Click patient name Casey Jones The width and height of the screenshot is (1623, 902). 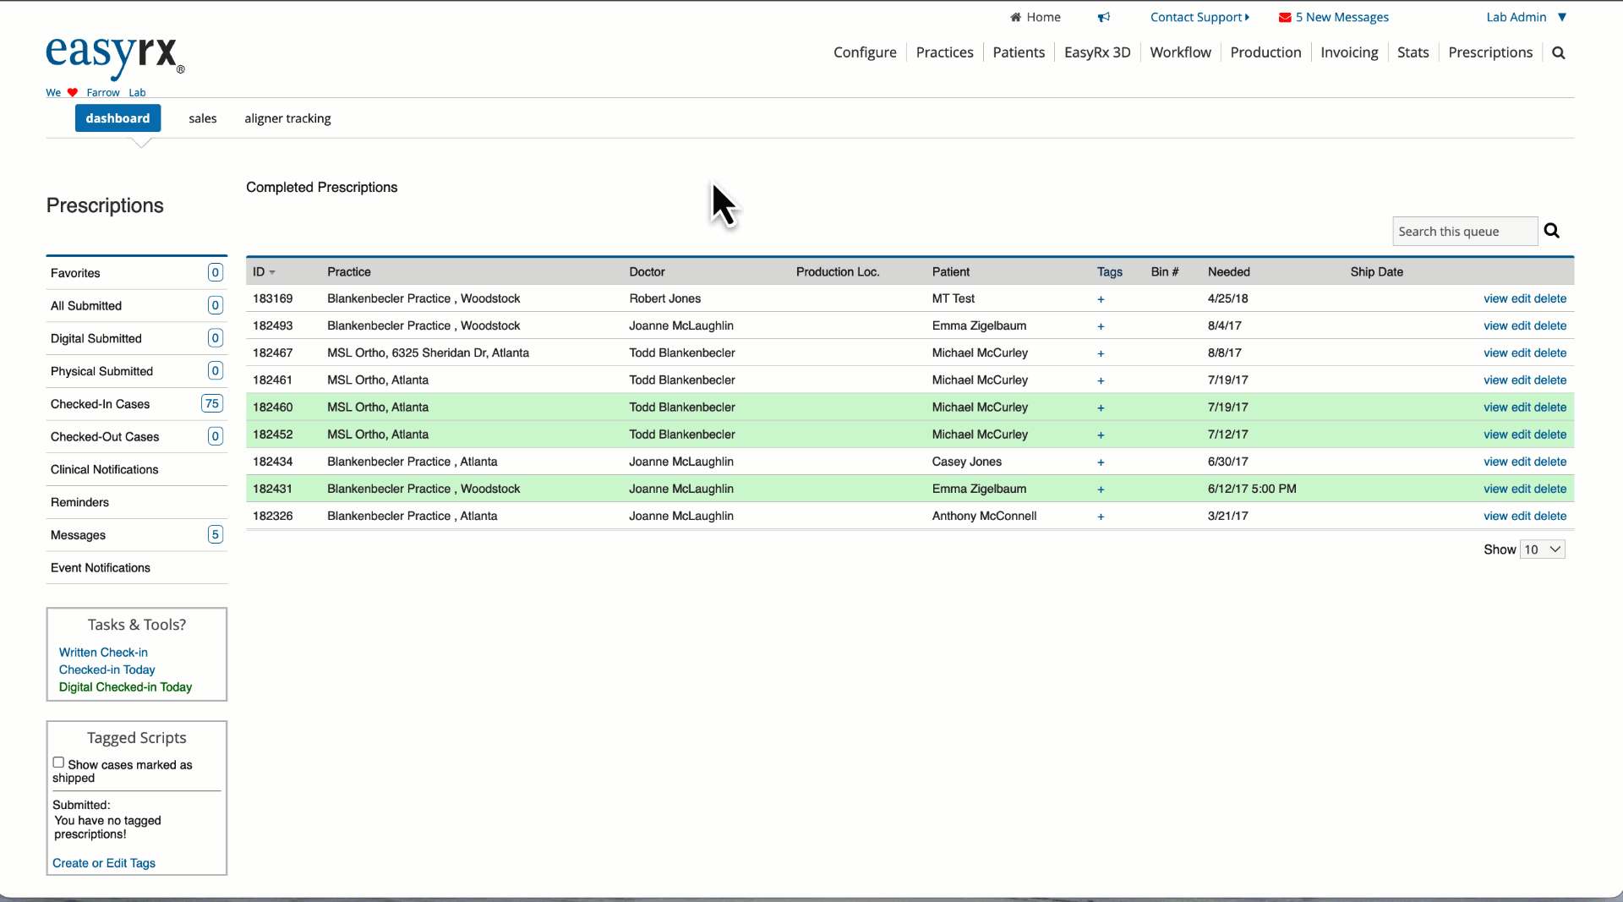click(x=966, y=462)
